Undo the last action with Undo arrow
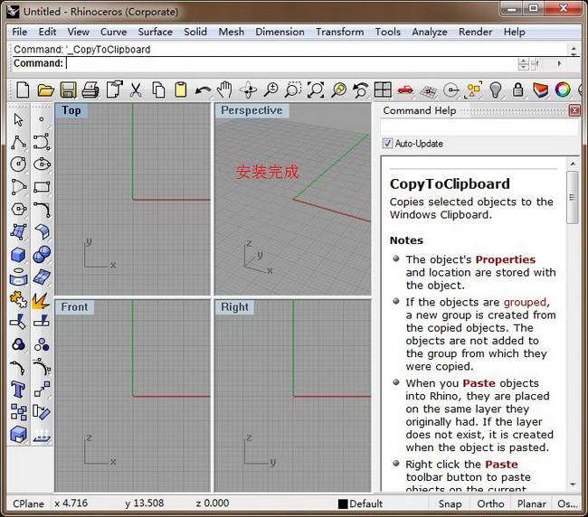Screen dimensions: 588x517 [203, 89]
